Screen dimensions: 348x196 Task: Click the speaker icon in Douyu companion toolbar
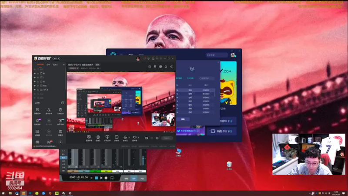pos(134,138)
